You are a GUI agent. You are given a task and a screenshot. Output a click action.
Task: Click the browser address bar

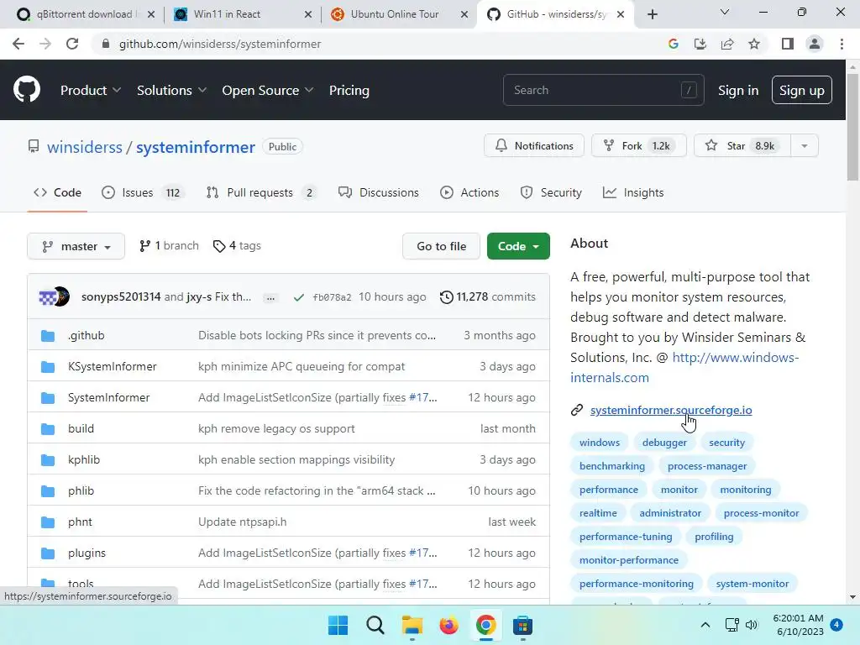[379, 44]
